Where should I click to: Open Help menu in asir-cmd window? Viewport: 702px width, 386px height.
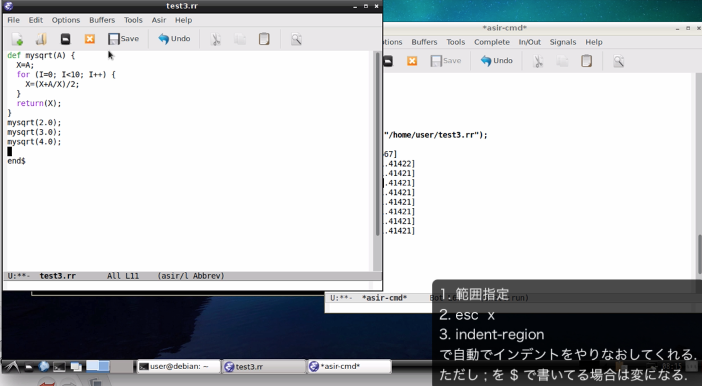[x=593, y=42]
